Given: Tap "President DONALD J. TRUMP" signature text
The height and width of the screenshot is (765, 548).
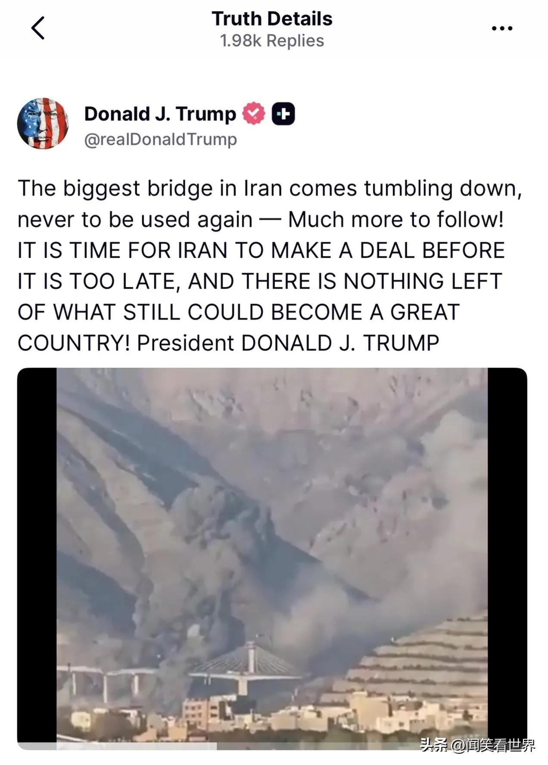Looking at the screenshot, I should click(x=288, y=343).
